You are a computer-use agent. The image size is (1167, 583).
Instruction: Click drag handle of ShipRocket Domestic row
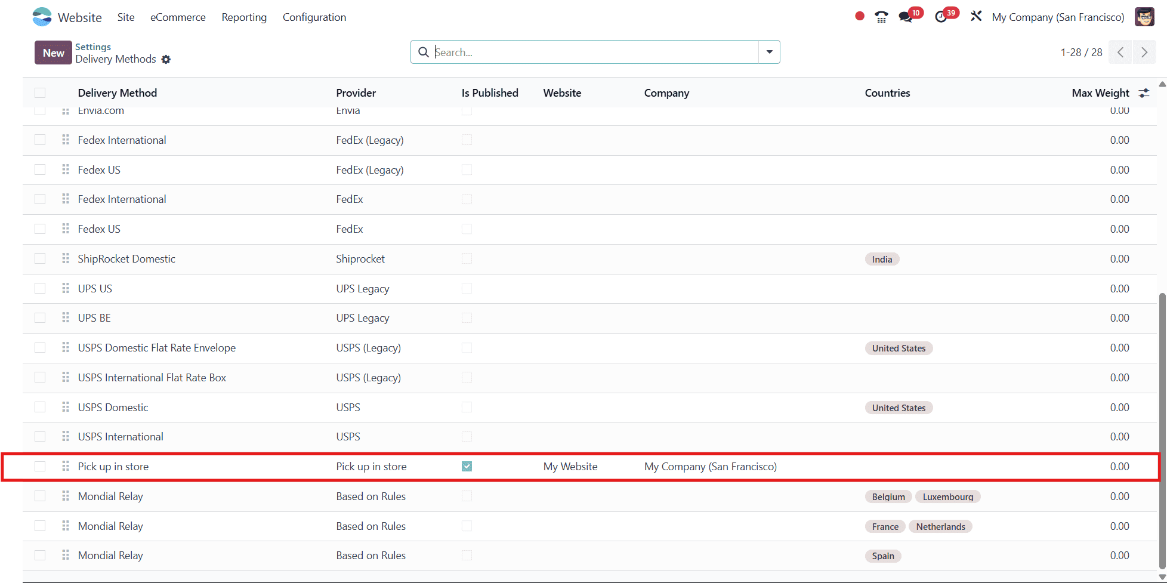coord(66,258)
